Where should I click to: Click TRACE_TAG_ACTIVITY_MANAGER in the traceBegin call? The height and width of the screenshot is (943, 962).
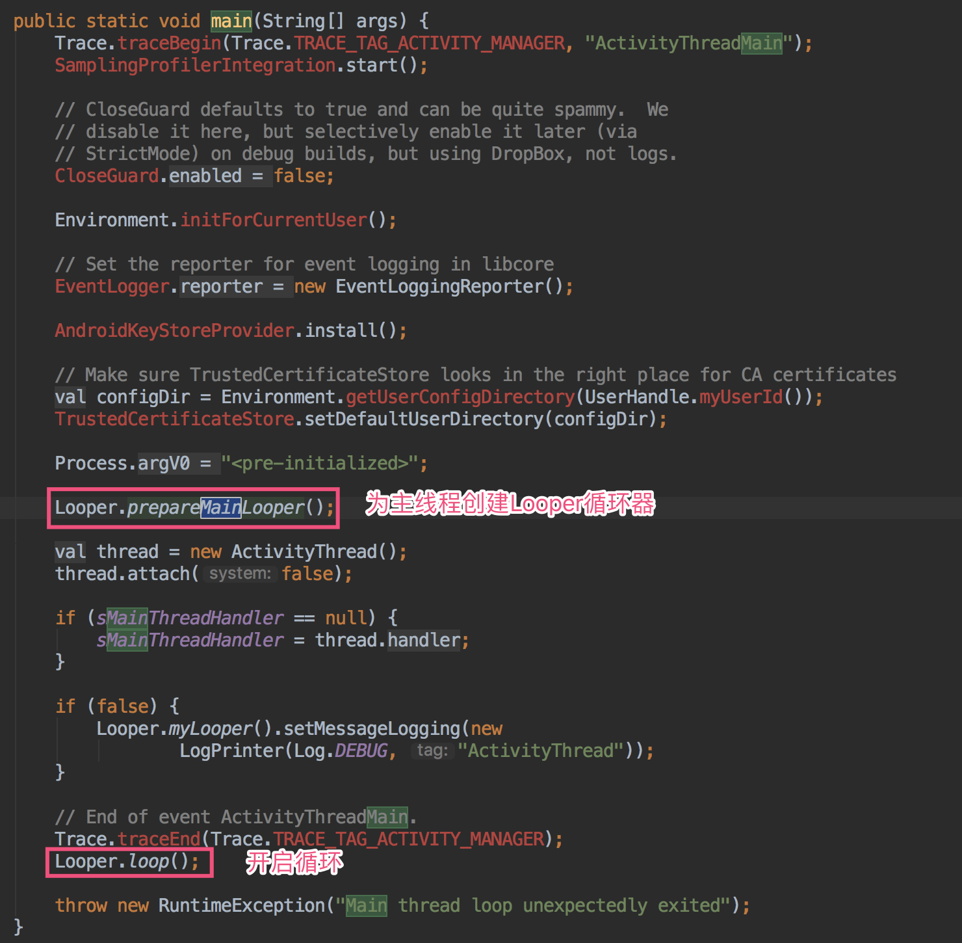(x=430, y=43)
